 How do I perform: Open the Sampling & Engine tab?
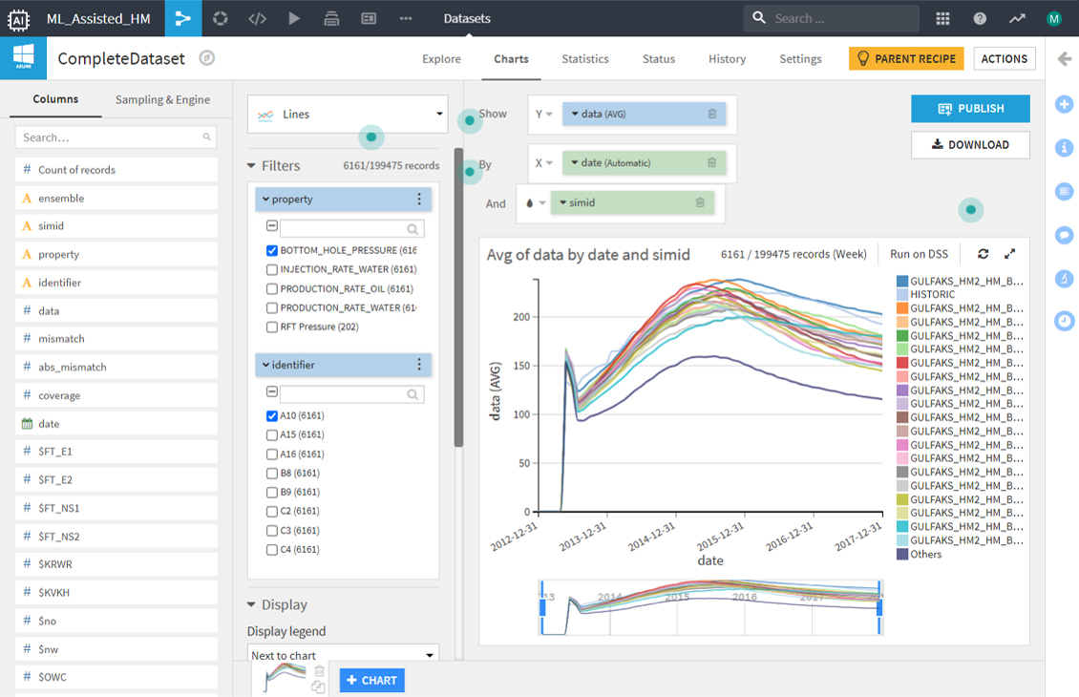(162, 99)
